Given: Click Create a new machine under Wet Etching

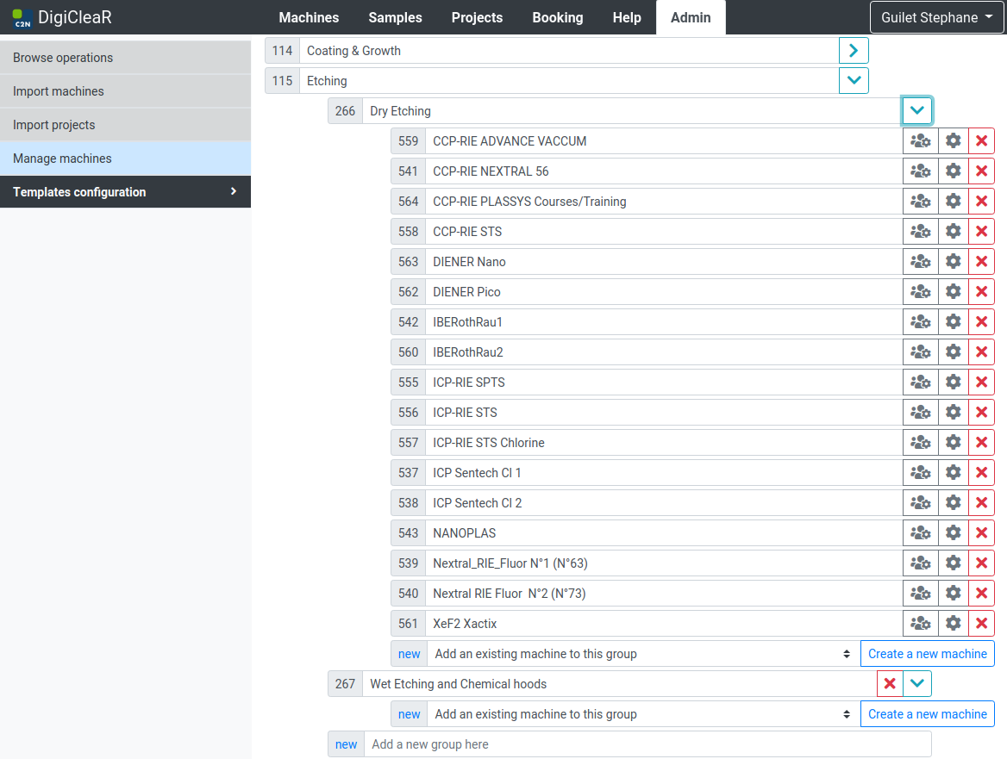Looking at the screenshot, I should [x=927, y=714].
